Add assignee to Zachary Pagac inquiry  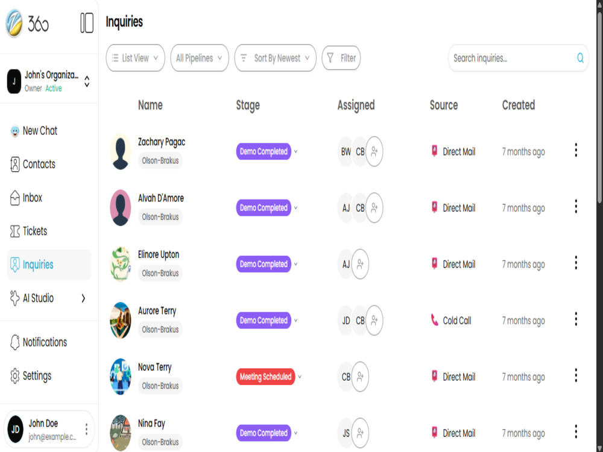point(374,151)
